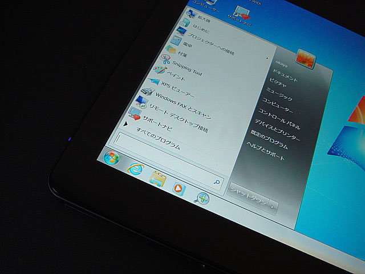Open 既定のプログラム

tap(269, 140)
